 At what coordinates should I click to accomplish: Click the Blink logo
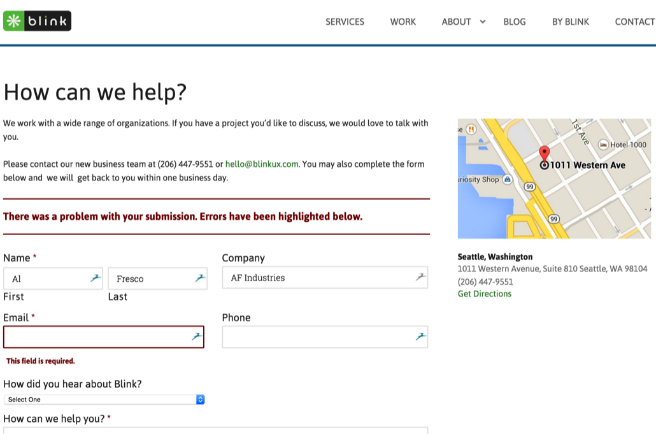37,21
